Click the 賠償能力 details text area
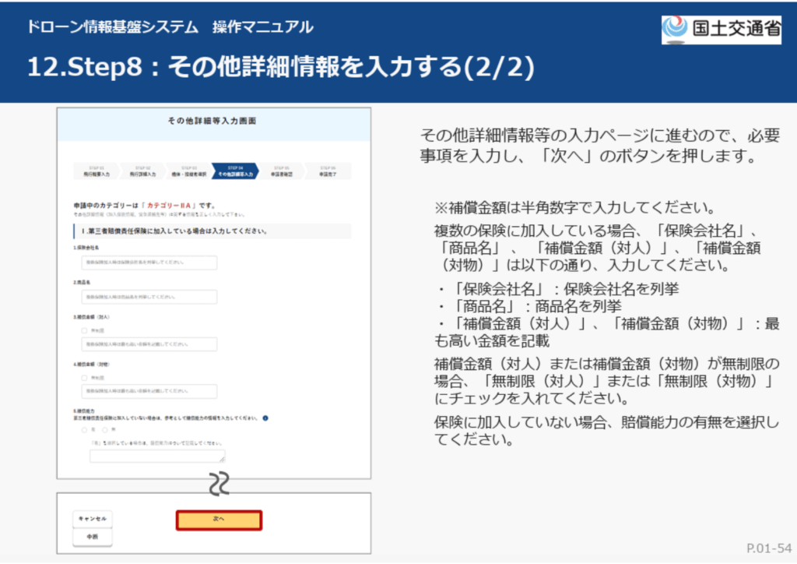 (157, 456)
